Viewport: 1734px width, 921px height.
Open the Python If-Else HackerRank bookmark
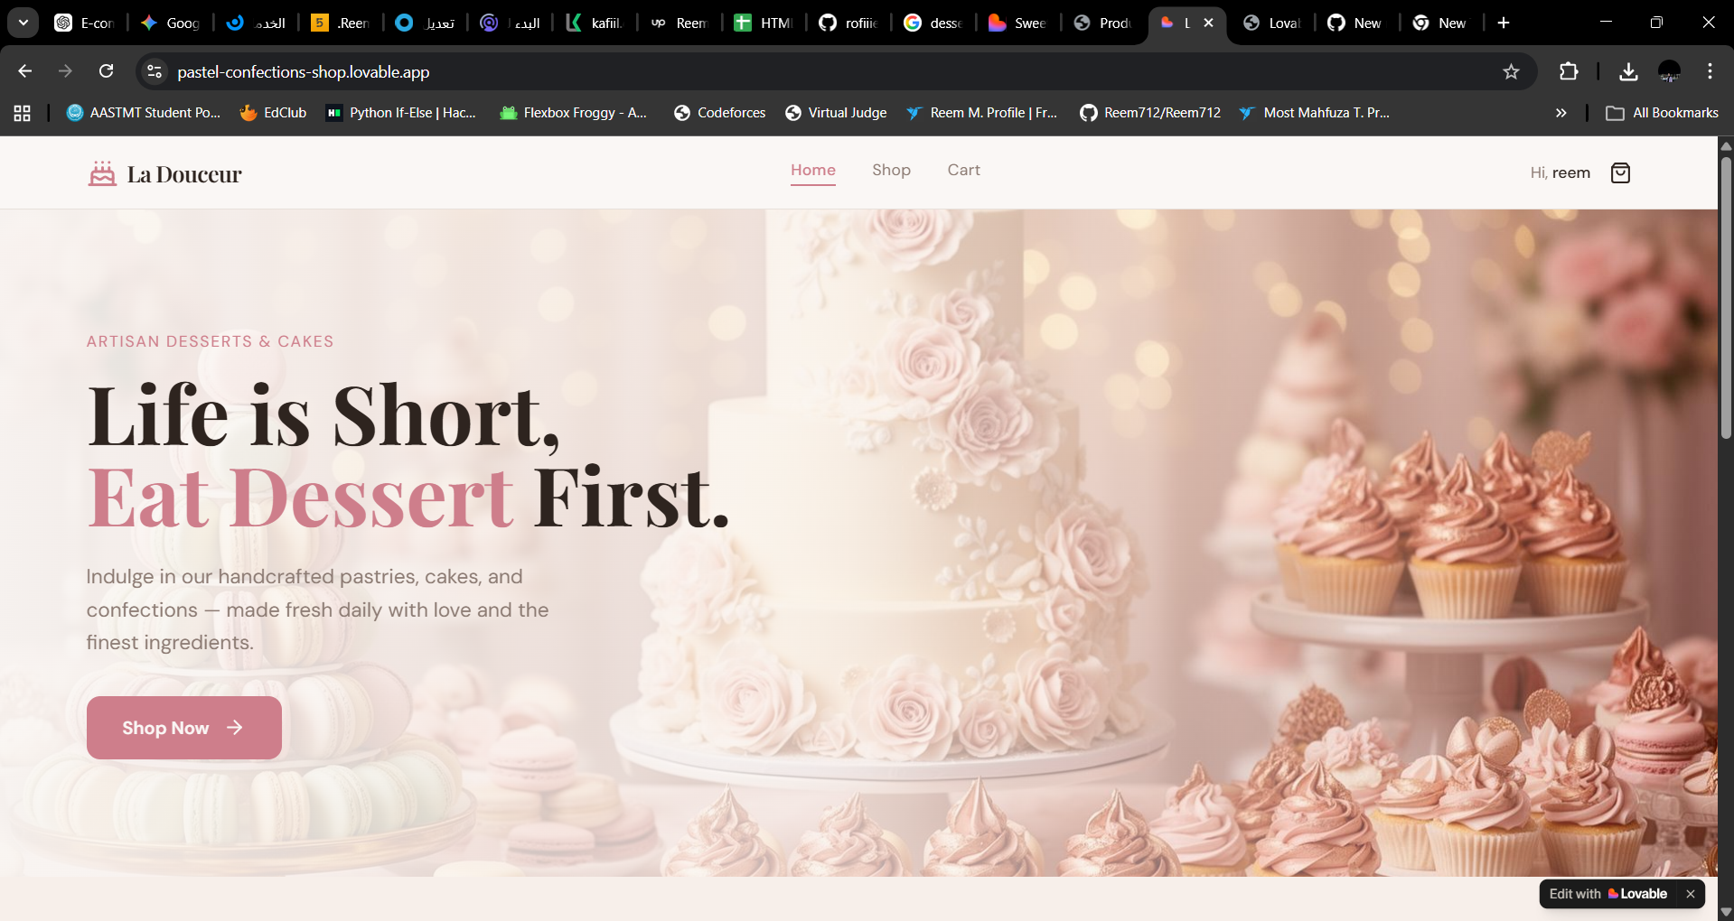tap(401, 113)
